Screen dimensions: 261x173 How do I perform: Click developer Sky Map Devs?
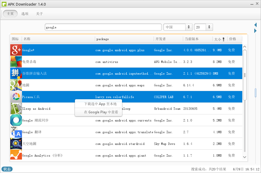(164, 144)
